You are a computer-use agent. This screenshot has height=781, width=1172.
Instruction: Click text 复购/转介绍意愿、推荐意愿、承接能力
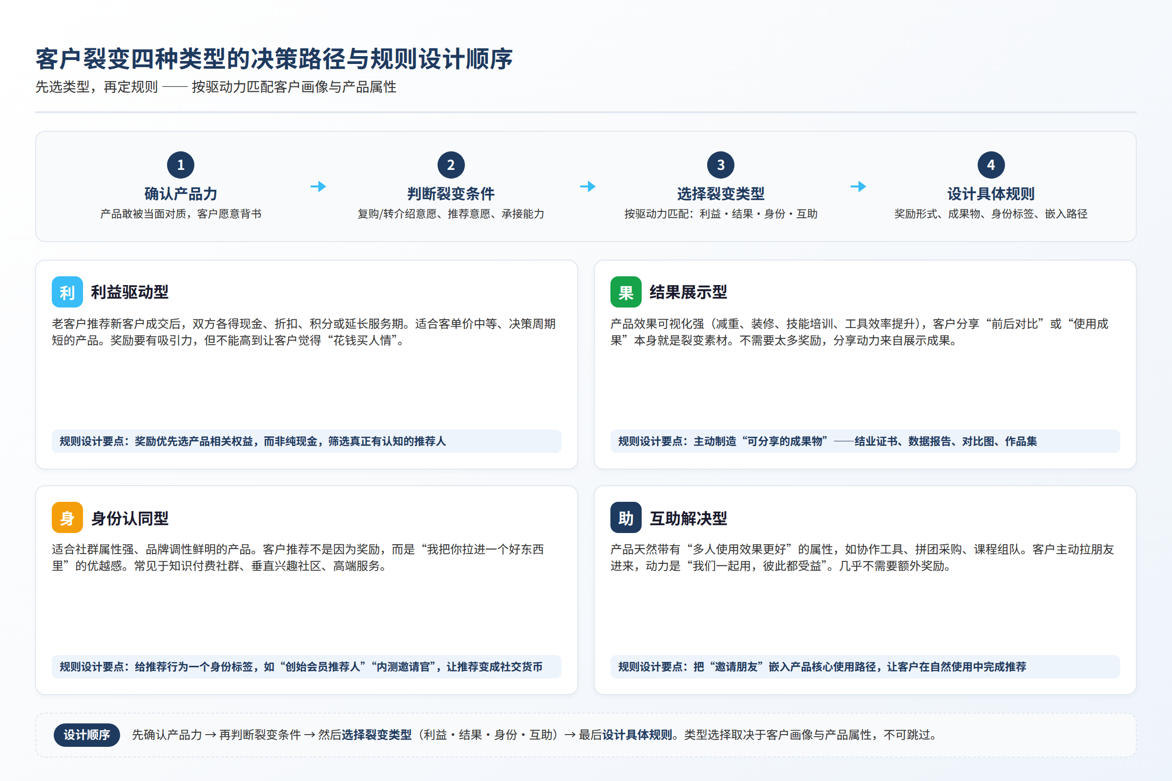(x=451, y=214)
